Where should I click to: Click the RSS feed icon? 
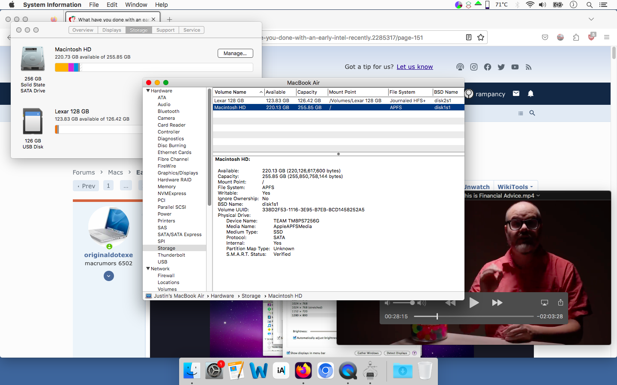[x=528, y=67]
